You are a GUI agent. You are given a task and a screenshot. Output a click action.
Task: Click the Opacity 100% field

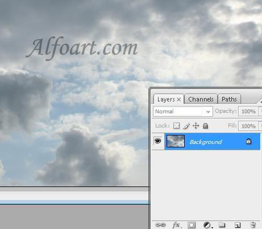pyautogui.click(x=248, y=111)
